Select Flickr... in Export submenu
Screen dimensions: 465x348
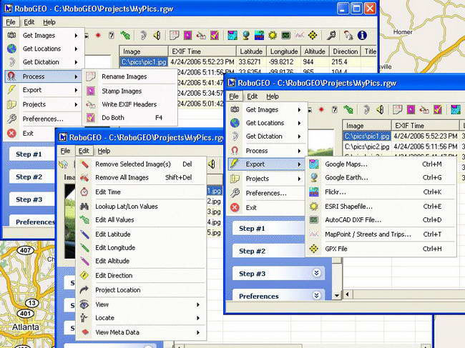click(x=381, y=192)
